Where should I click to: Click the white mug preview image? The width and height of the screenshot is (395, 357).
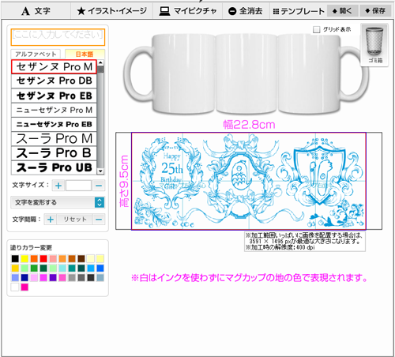click(x=246, y=73)
